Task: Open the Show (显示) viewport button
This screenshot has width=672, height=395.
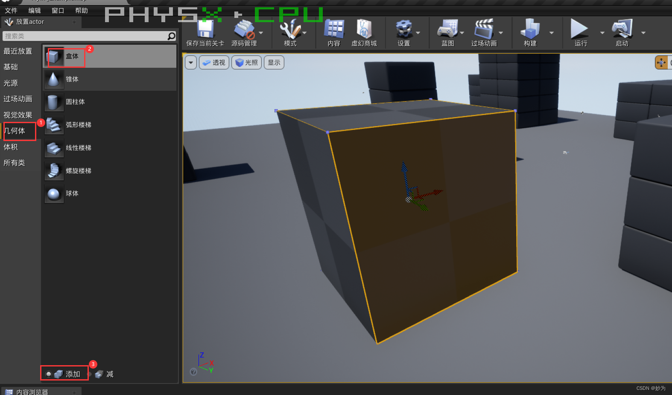Action: [x=274, y=63]
